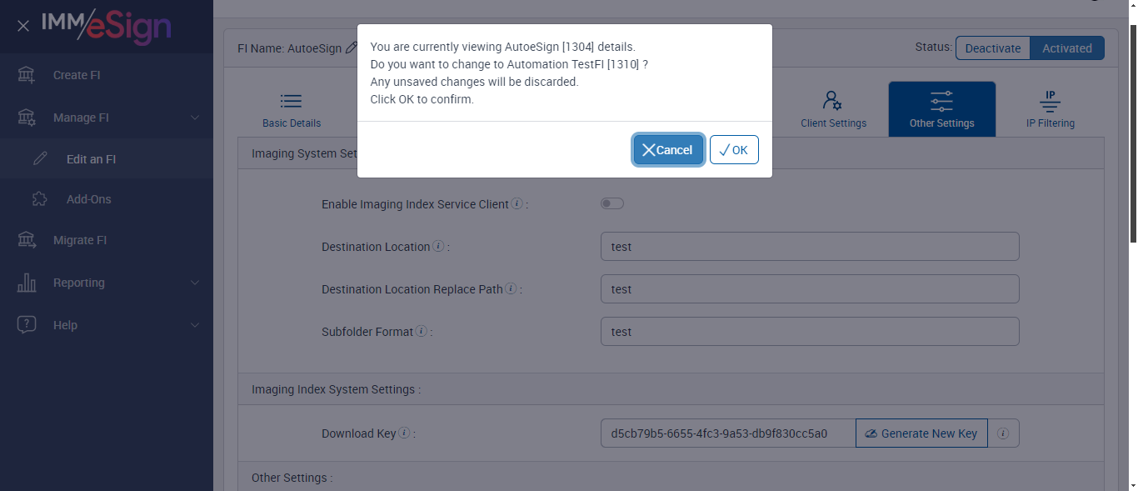Open the Client Settings tab
The height and width of the screenshot is (491, 1138).
pyautogui.click(x=833, y=109)
